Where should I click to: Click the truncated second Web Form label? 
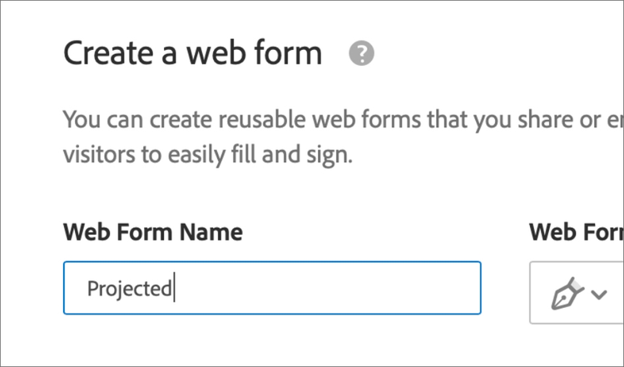[576, 232]
